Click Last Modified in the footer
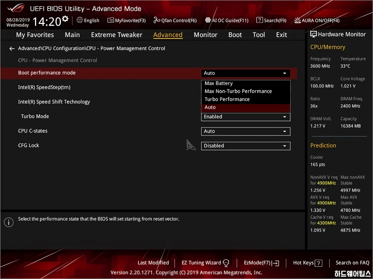This screenshot has width=373, height=279. (x=153, y=263)
